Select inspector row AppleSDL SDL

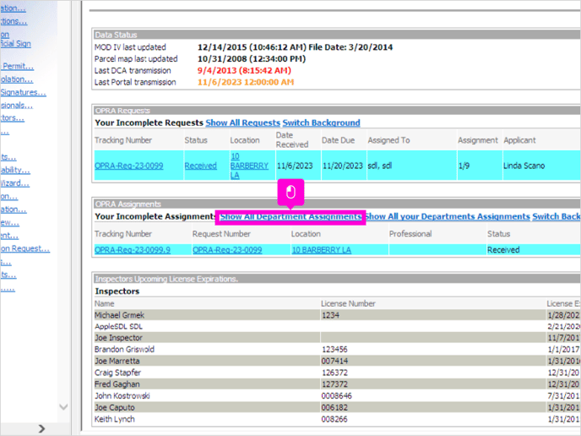click(337, 327)
